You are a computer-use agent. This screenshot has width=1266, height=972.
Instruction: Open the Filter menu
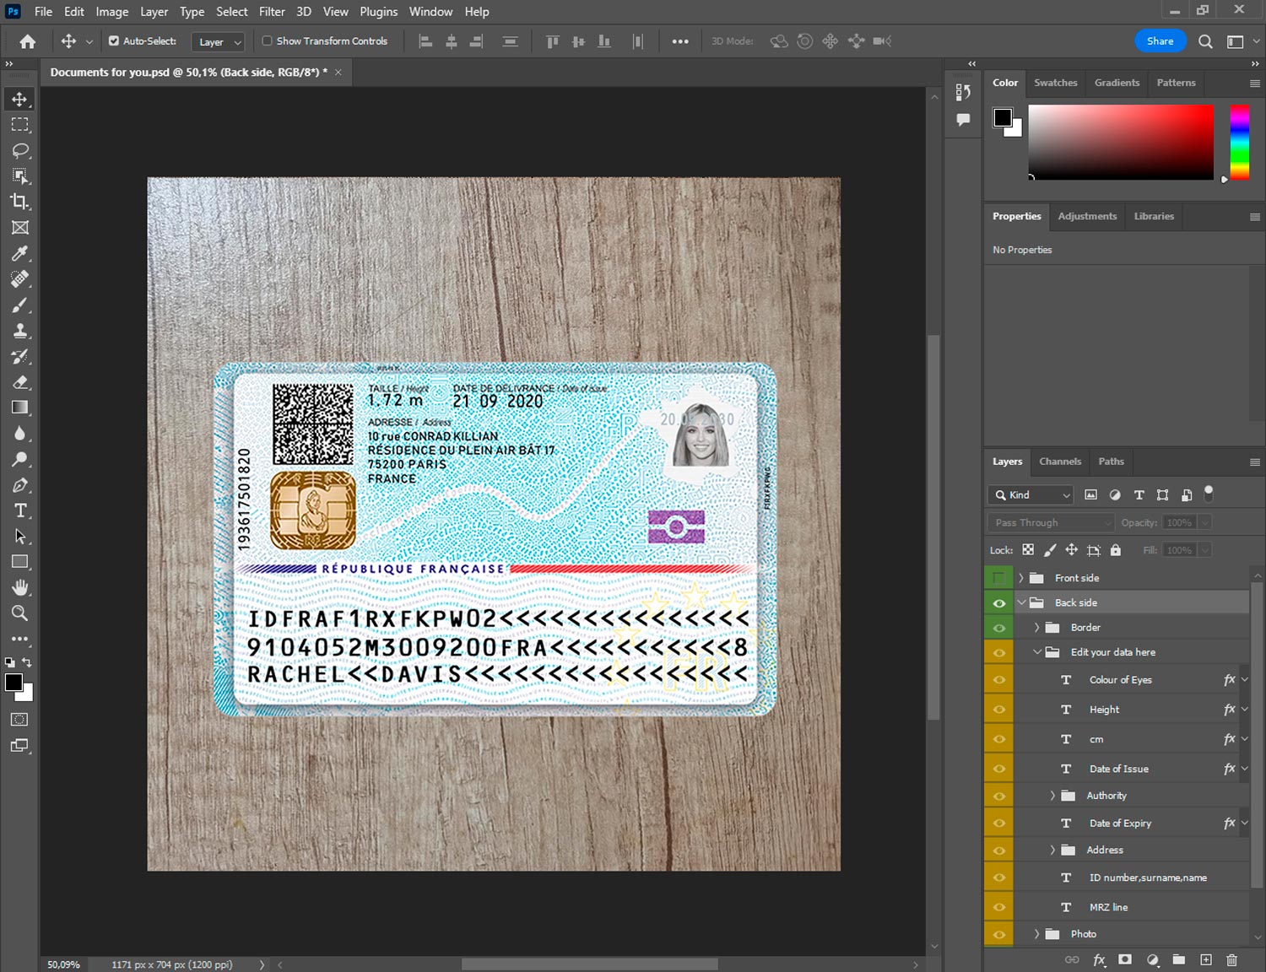click(272, 12)
